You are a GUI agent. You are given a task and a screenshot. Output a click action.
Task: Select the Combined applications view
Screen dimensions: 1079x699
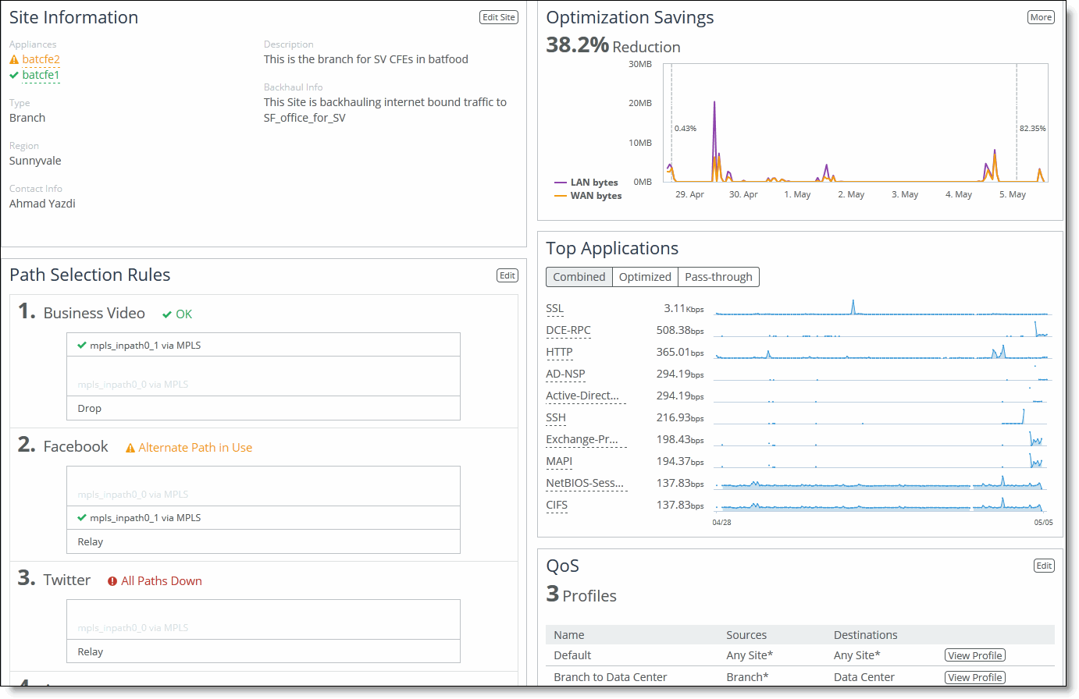[x=579, y=277]
